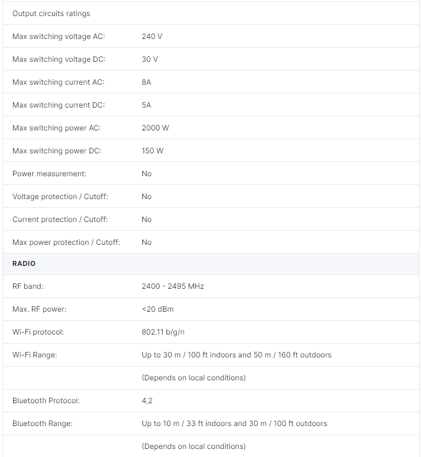Click the Power measurement label
The width and height of the screenshot is (423, 457).
tap(49, 174)
